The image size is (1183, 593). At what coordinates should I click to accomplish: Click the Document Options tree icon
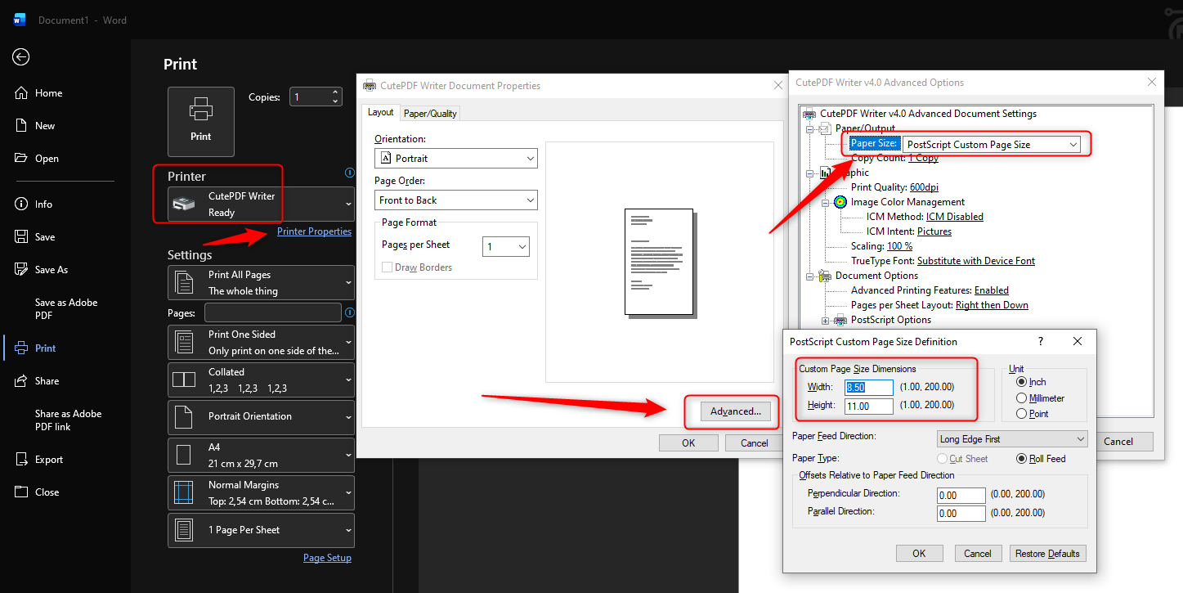(825, 276)
